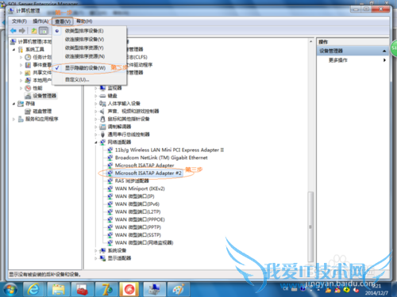
Task: Choose 依连接排序资源(N) menu option
Action: (85, 56)
